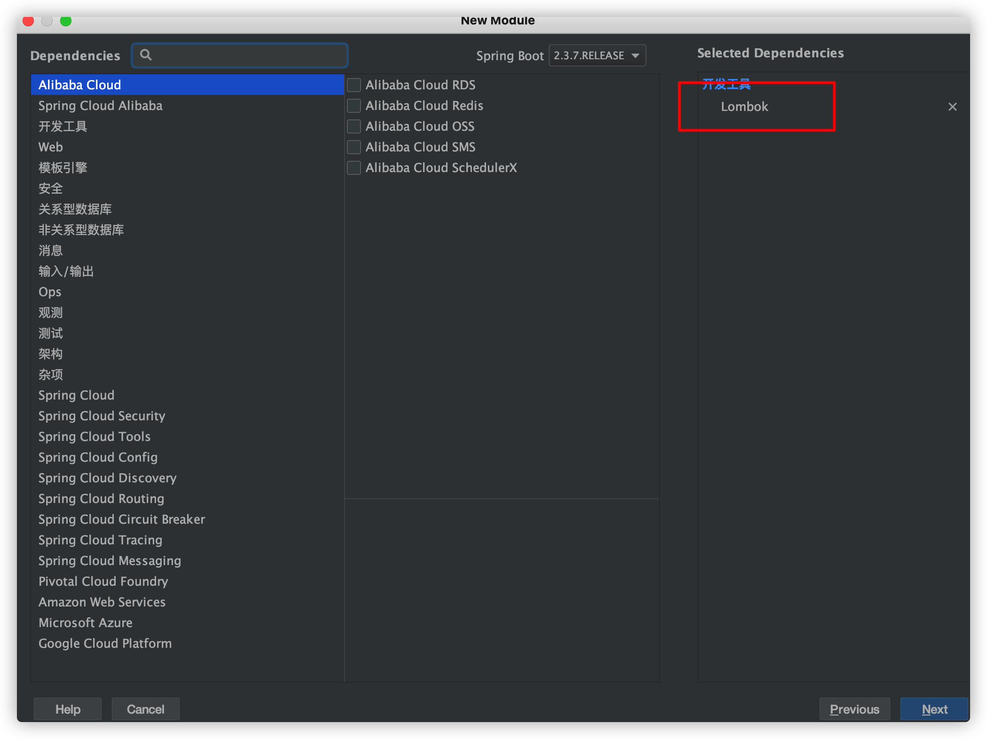This screenshot has height=739, width=987.
Task: Remove Lombok with the X icon
Action: pyautogui.click(x=952, y=107)
